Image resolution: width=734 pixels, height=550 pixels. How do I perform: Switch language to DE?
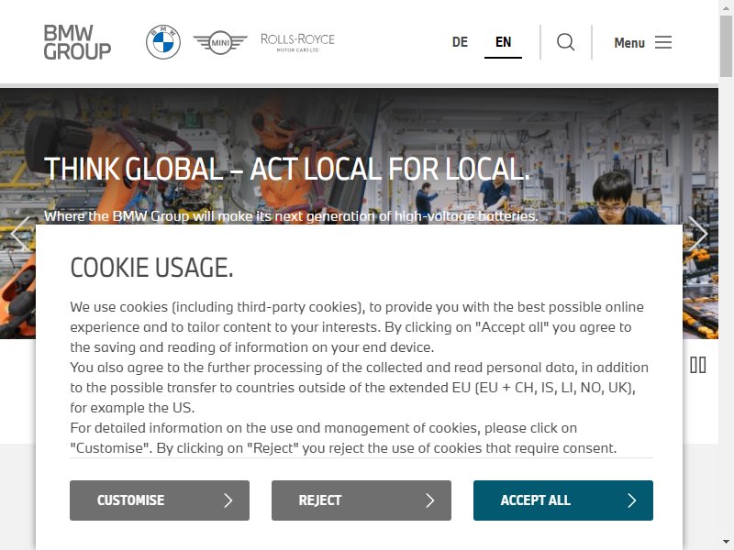[460, 42]
